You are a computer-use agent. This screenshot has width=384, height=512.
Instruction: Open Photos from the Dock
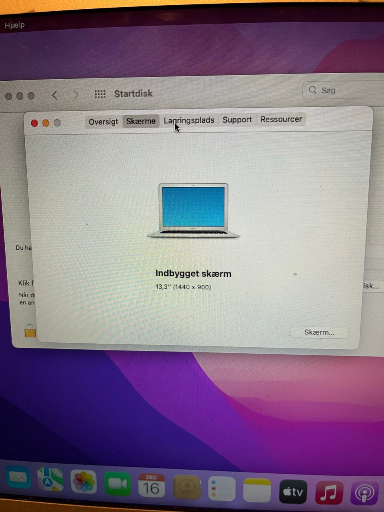tap(84, 481)
